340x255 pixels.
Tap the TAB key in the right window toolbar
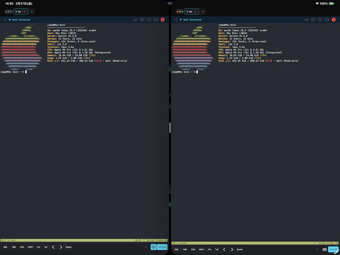(x=185, y=249)
